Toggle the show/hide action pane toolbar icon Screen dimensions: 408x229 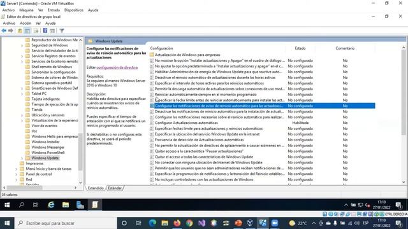(52, 31)
